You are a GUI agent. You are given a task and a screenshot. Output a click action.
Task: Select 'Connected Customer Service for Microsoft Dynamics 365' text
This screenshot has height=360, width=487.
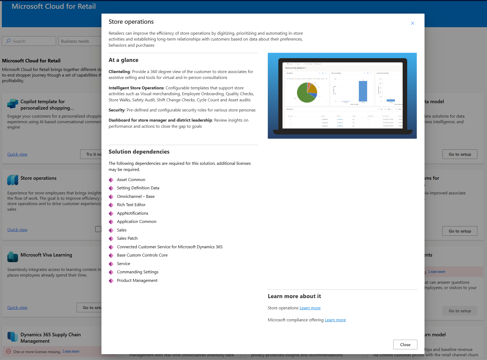(x=170, y=247)
